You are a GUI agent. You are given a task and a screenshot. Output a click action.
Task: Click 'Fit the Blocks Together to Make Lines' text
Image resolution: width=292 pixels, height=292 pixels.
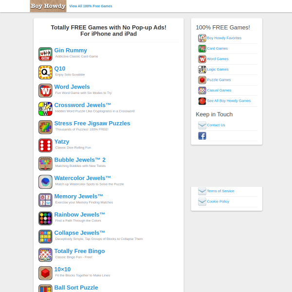click(83, 275)
